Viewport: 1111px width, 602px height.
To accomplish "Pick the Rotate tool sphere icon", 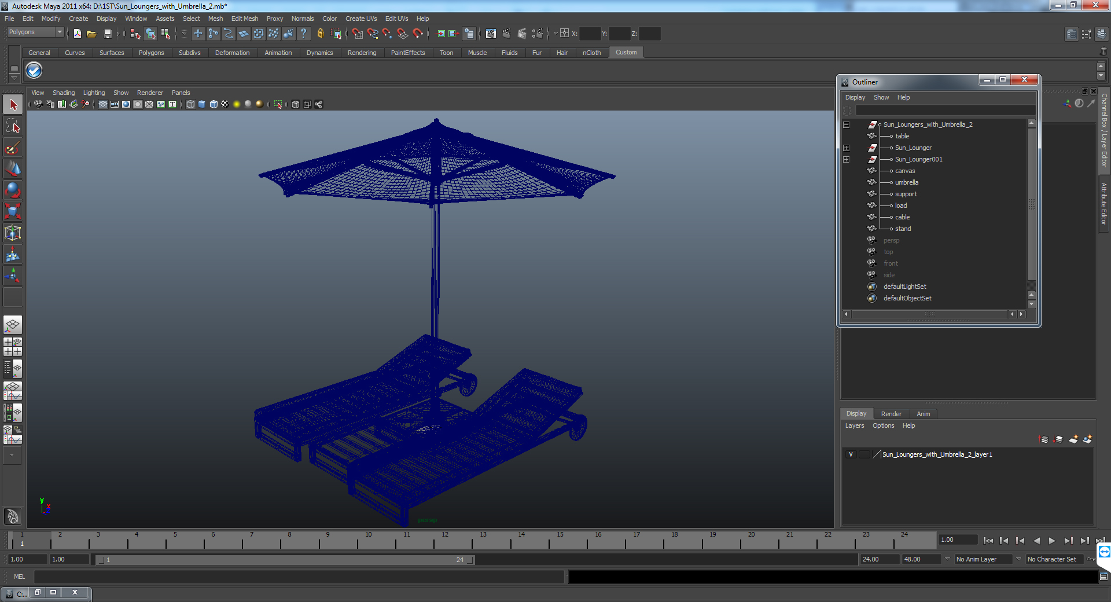I will (x=13, y=190).
